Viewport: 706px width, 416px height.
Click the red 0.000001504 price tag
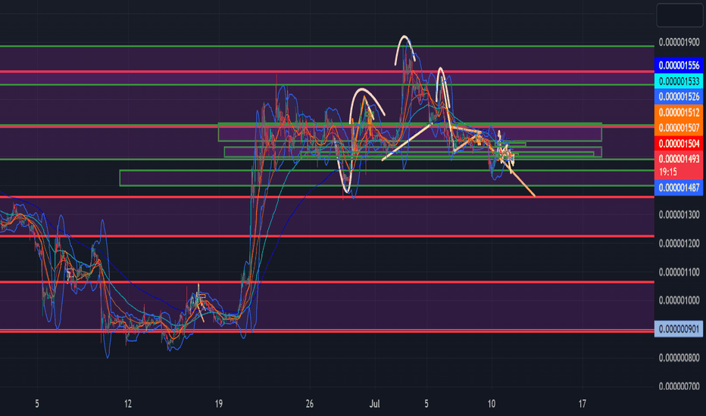[679, 144]
